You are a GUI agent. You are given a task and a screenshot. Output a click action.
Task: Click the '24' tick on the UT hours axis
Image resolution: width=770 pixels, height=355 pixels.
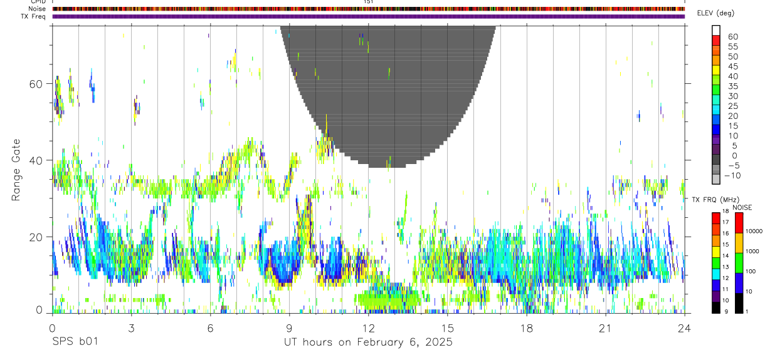pos(685,328)
